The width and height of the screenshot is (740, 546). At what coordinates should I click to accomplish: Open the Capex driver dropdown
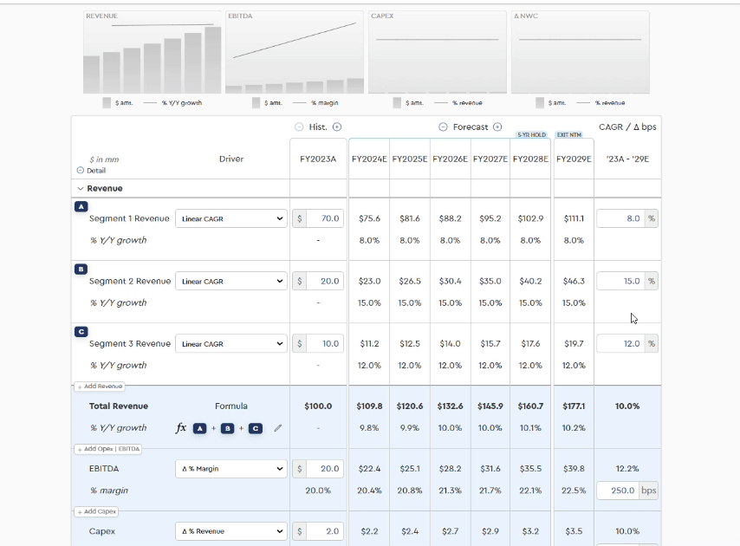point(231,531)
